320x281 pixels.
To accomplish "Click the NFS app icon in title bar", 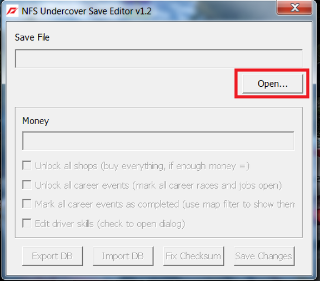I will [x=12, y=11].
